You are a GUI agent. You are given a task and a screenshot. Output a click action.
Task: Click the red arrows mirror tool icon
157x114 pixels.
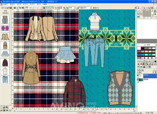141,64
